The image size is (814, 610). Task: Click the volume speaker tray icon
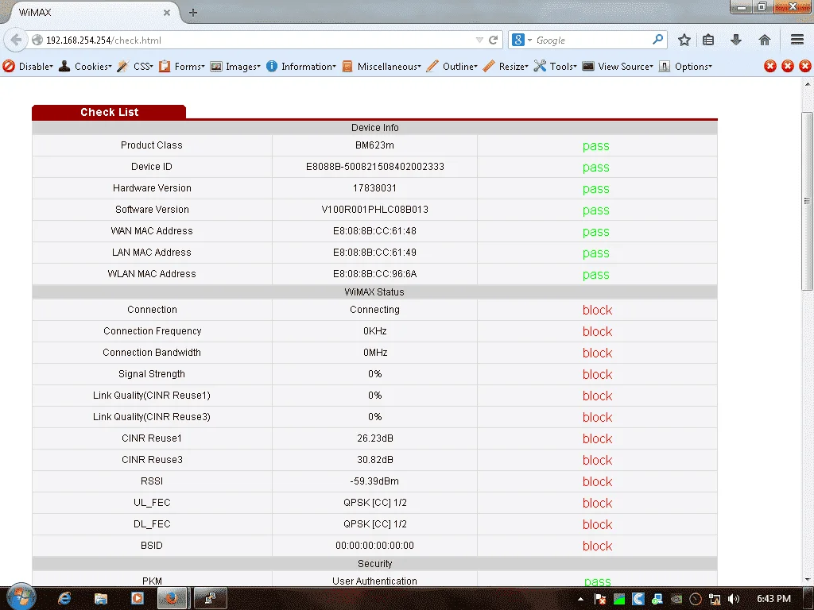coord(734,599)
